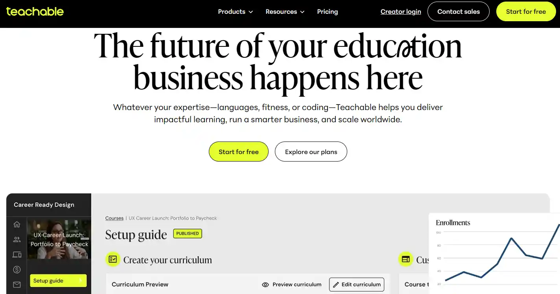The width and height of the screenshot is (560, 294).
Task: Select the Email envelope icon in sidebar
Action: [x=17, y=285]
